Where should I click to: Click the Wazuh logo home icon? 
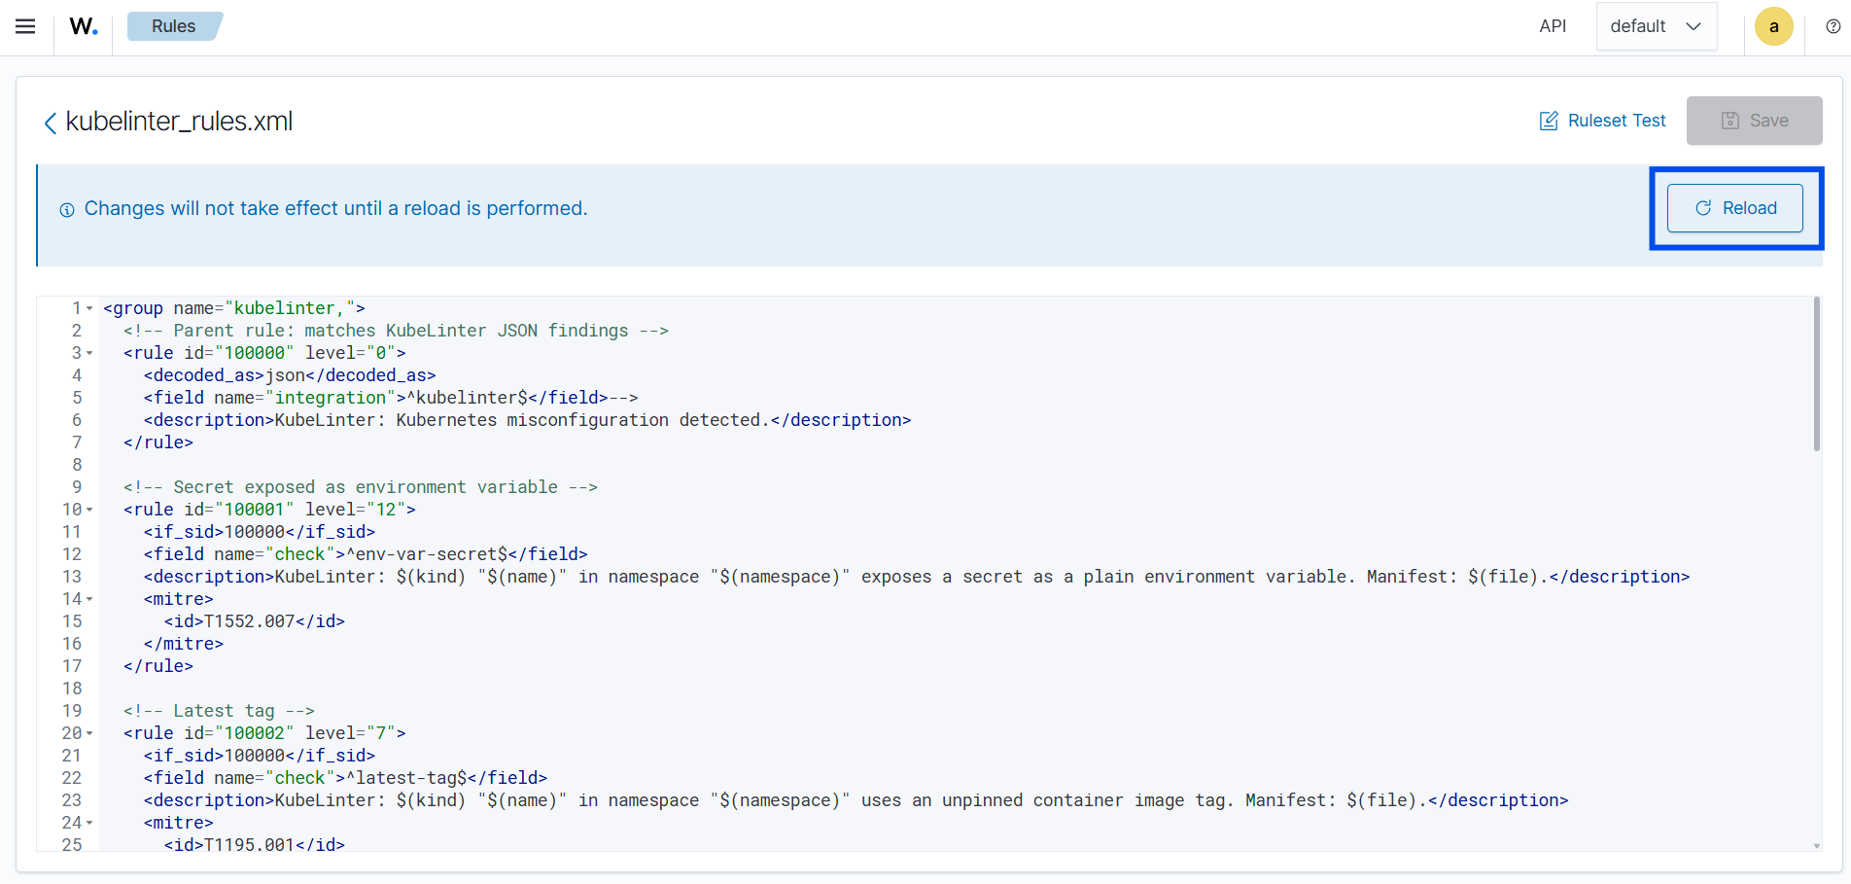point(84,26)
